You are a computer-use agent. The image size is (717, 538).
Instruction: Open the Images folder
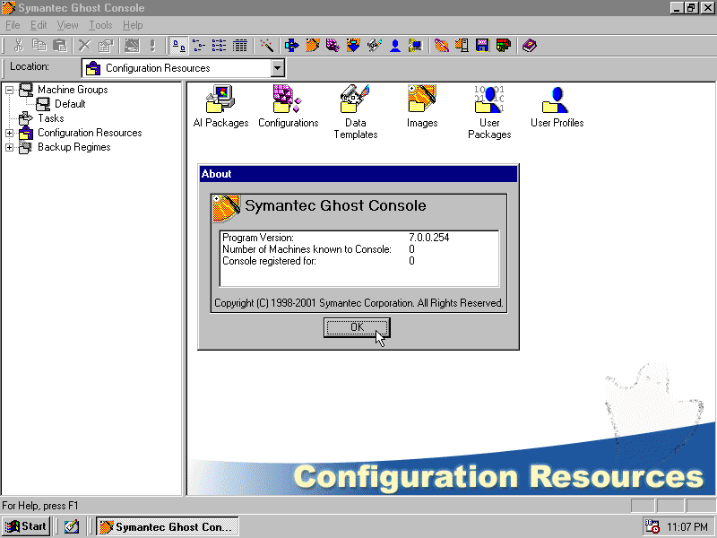tap(422, 106)
